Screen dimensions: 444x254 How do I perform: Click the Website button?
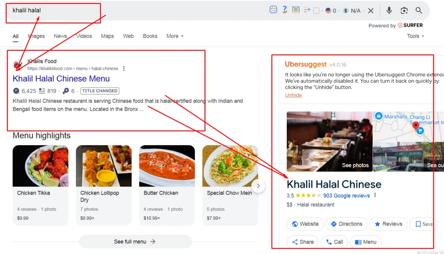305,224
